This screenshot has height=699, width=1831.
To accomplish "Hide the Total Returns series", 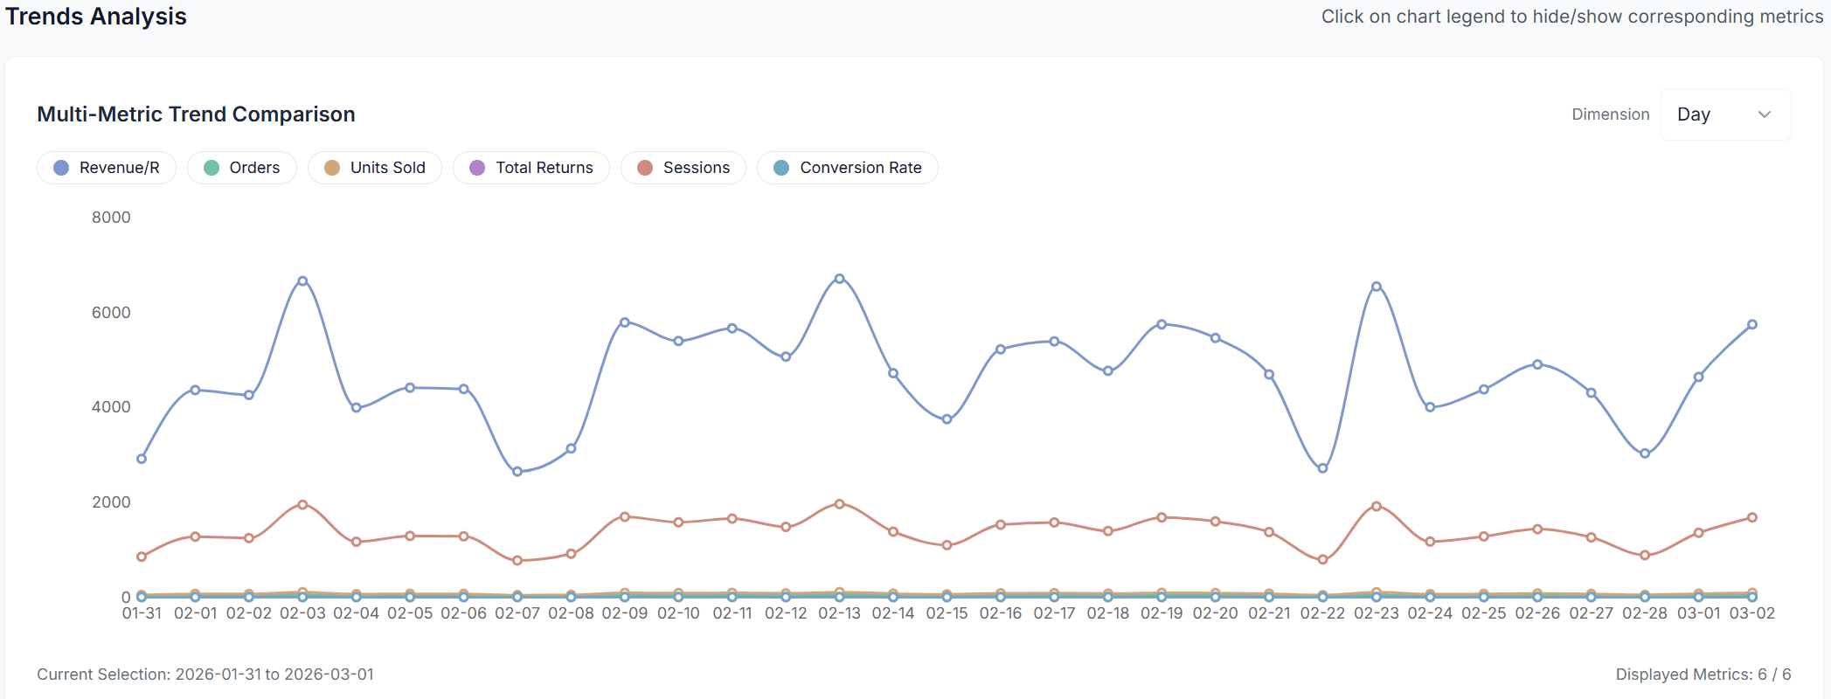I will point(531,168).
